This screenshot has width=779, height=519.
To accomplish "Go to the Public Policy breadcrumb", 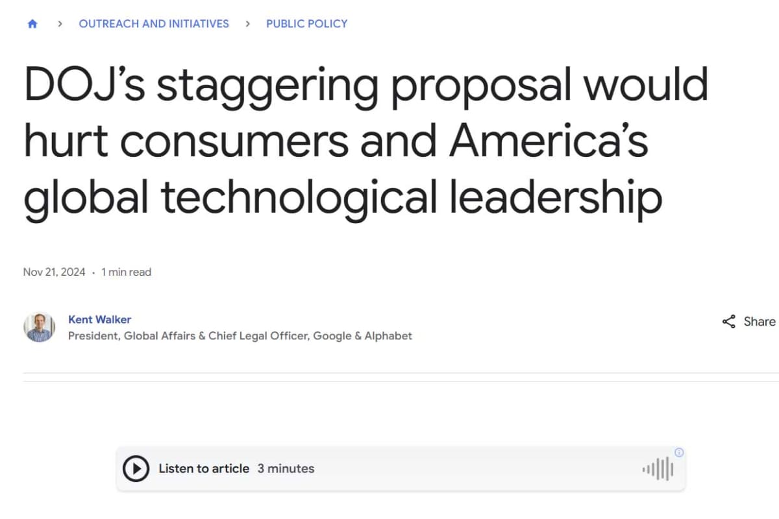I will pyautogui.click(x=306, y=24).
